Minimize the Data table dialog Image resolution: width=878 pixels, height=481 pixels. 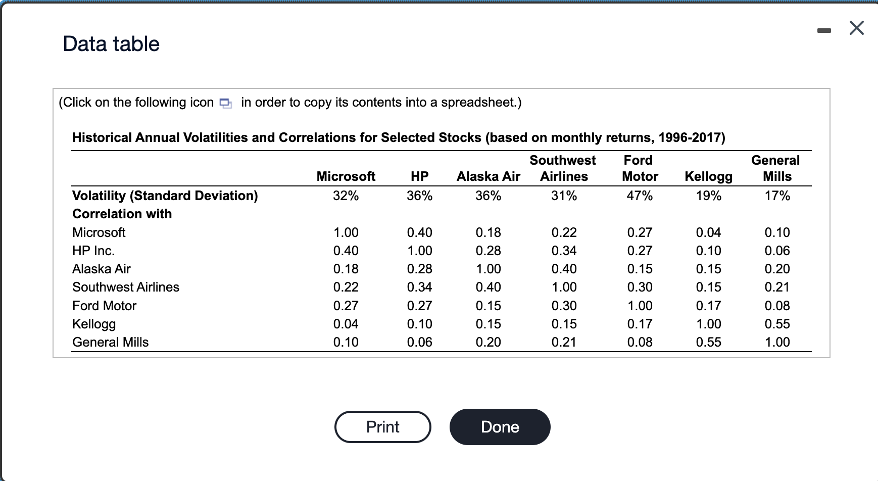(824, 31)
